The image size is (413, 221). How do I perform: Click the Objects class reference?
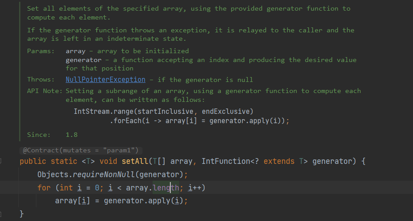(x=52, y=174)
